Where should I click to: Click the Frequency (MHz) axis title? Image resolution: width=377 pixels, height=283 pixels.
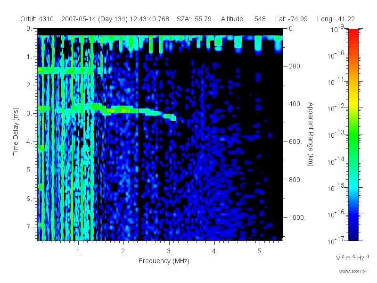tap(164, 261)
